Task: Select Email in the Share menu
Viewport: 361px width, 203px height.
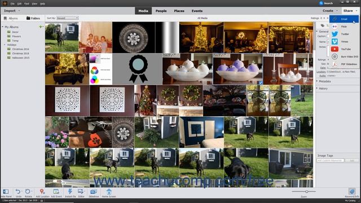Action: [344, 19]
